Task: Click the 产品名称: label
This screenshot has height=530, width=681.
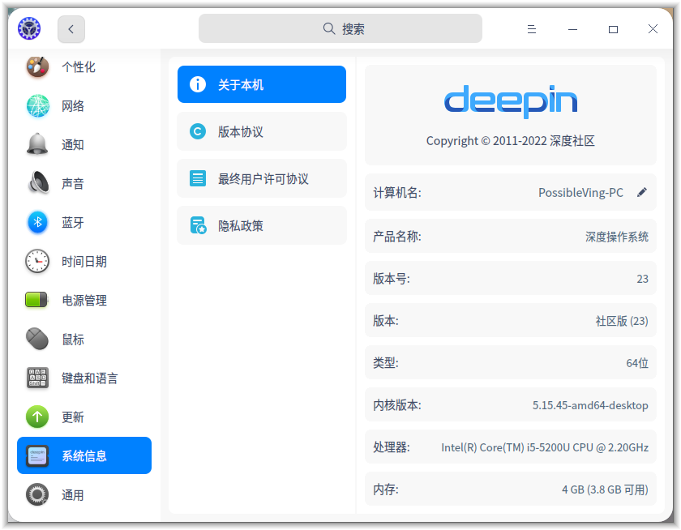Action: pos(397,237)
